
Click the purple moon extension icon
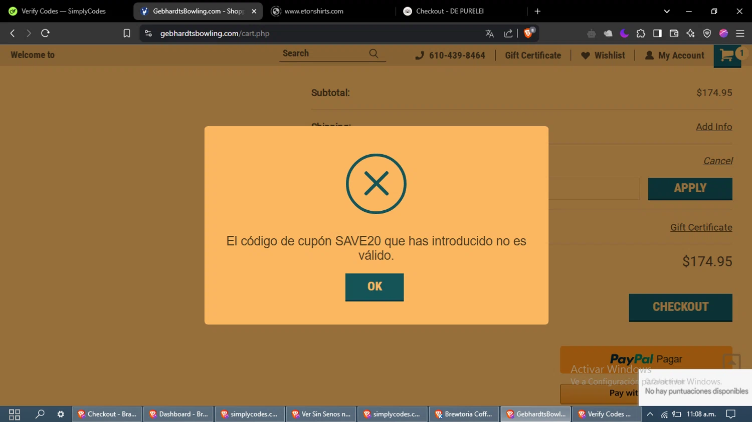click(624, 34)
